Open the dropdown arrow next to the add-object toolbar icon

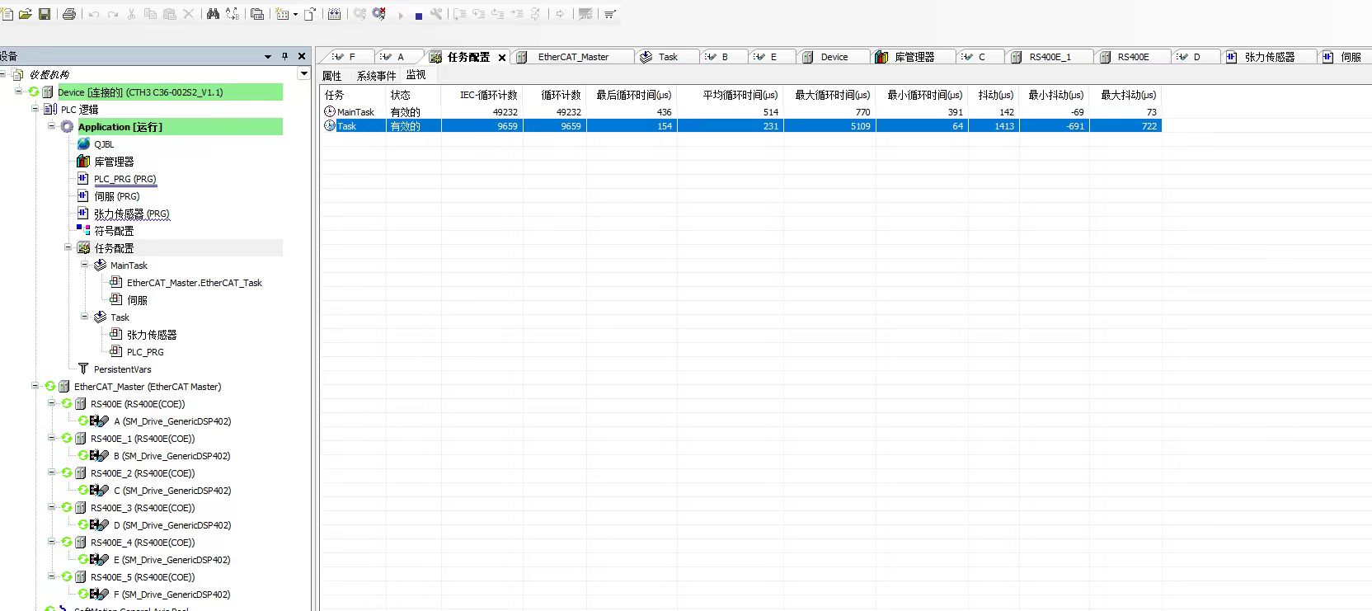tap(295, 14)
